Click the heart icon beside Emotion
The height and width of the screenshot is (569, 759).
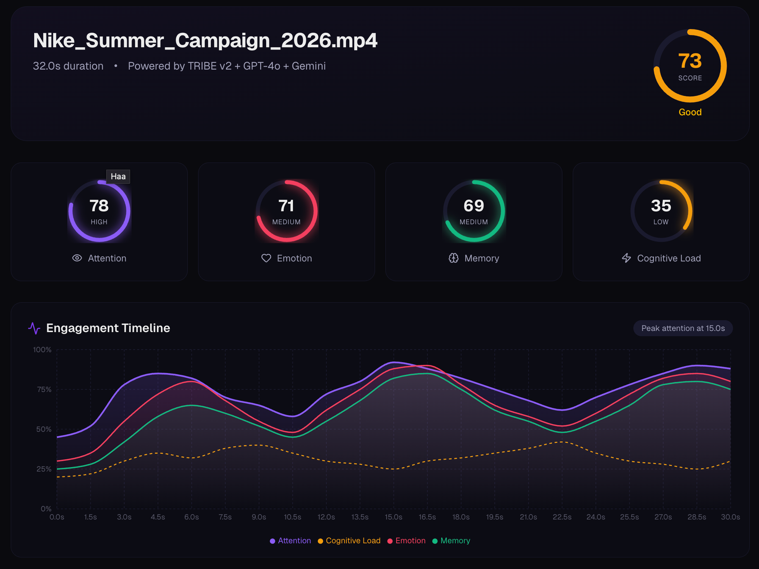coord(266,258)
